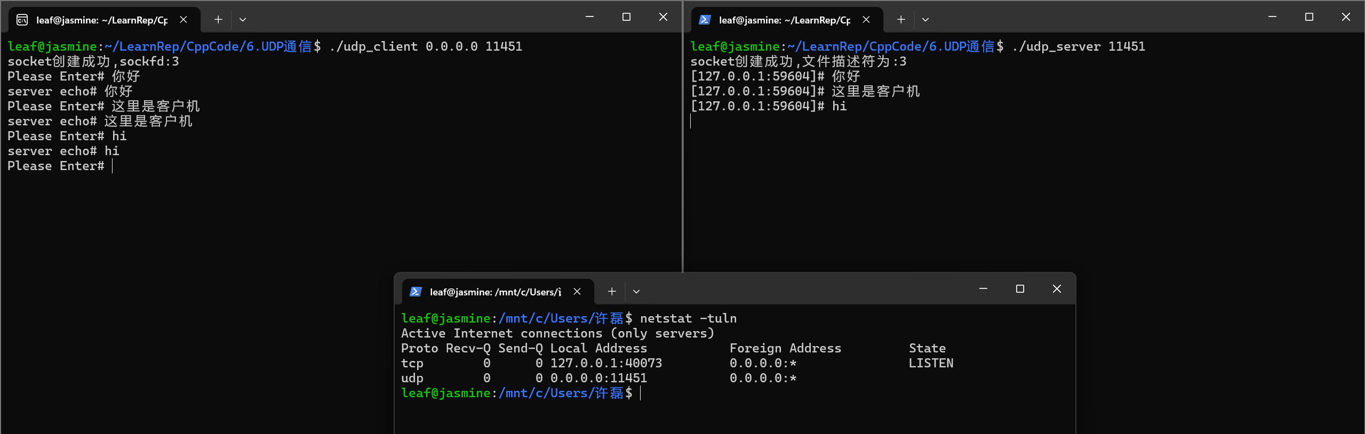Click the PowerShell icon in the netstat window tab
Viewport: 1365px width, 434px height.
tap(416, 292)
